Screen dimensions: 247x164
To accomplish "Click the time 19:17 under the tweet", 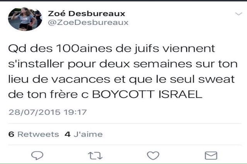I will [x=75, y=112].
